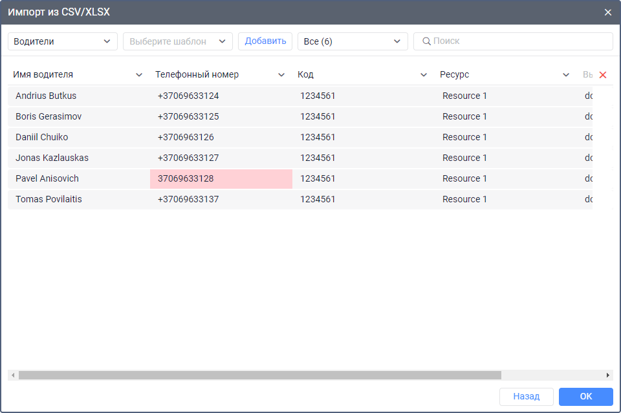Open the Водители type dropdown
Image resolution: width=621 pixels, height=413 pixels.
63,41
